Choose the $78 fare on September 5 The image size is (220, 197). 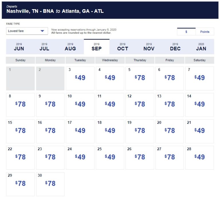point(140,78)
